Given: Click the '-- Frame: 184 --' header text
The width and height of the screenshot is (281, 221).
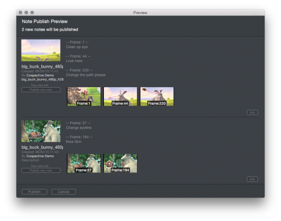Looking at the screenshot, I should pos(79,137).
